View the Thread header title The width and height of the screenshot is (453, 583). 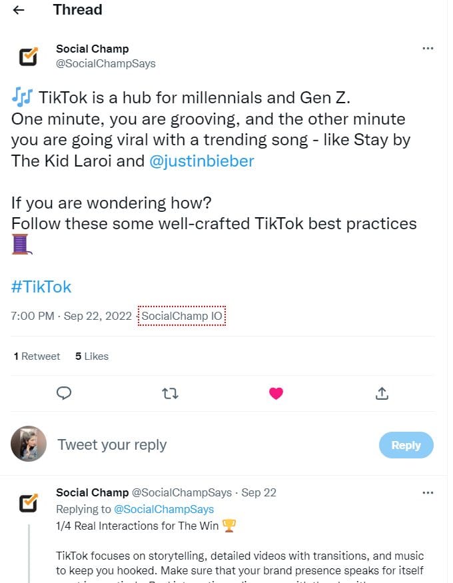pos(77,10)
